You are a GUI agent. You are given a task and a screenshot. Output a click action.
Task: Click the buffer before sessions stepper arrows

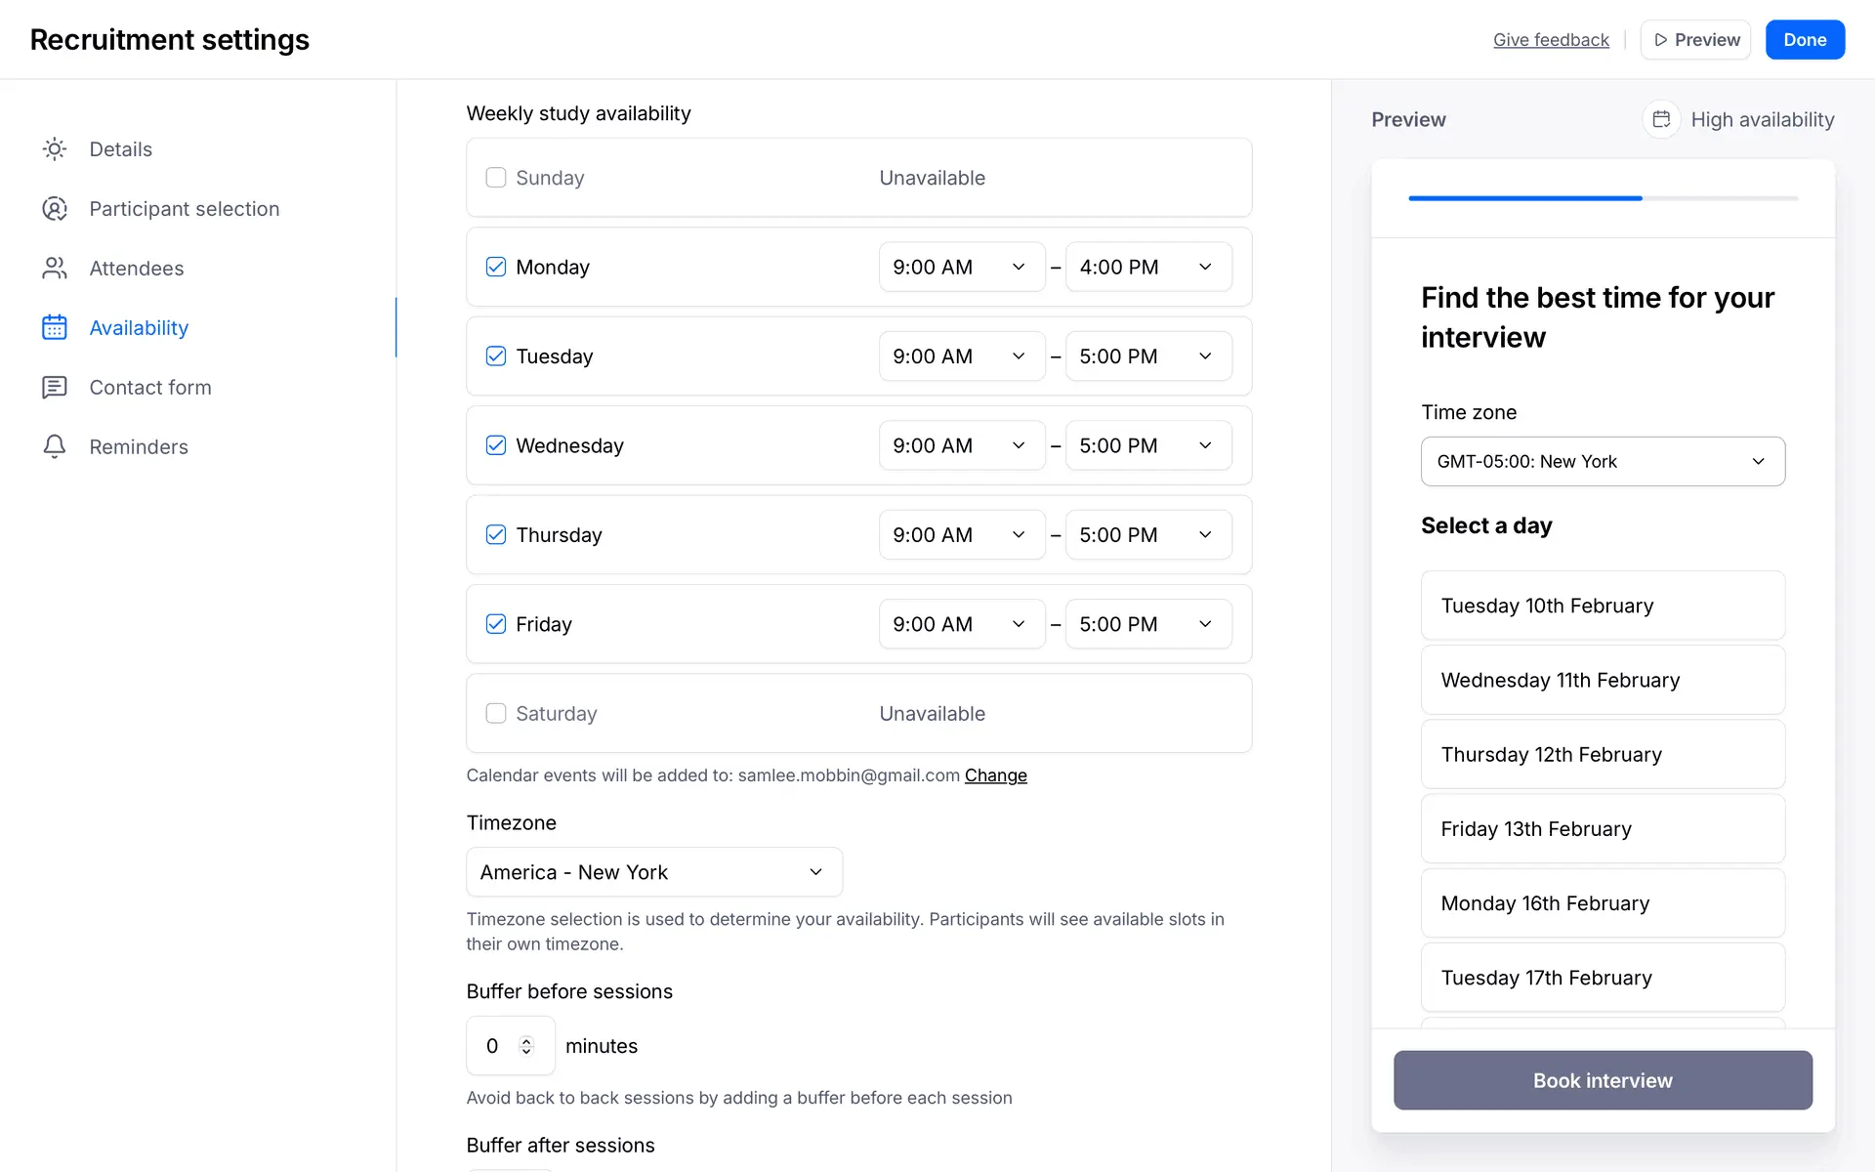click(x=526, y=1046)
